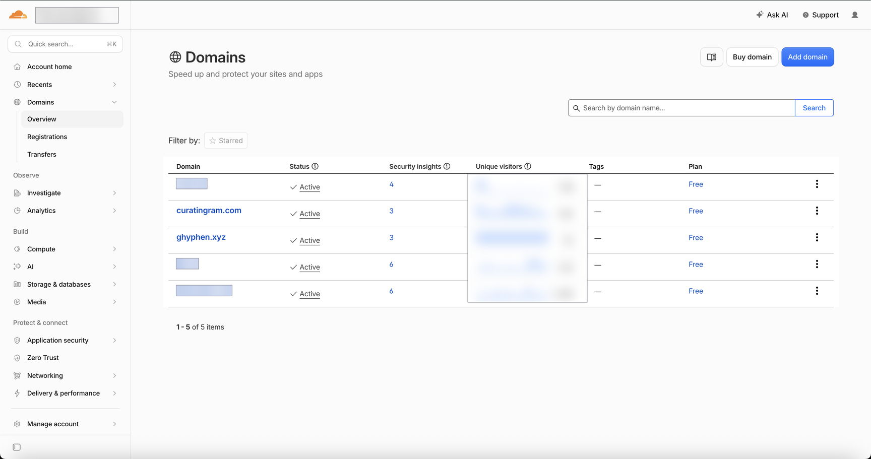Click the AI sidebar chevron
The height and width of the screenshot is (459, 871).
pyautogui.click(x=114, y=267)
